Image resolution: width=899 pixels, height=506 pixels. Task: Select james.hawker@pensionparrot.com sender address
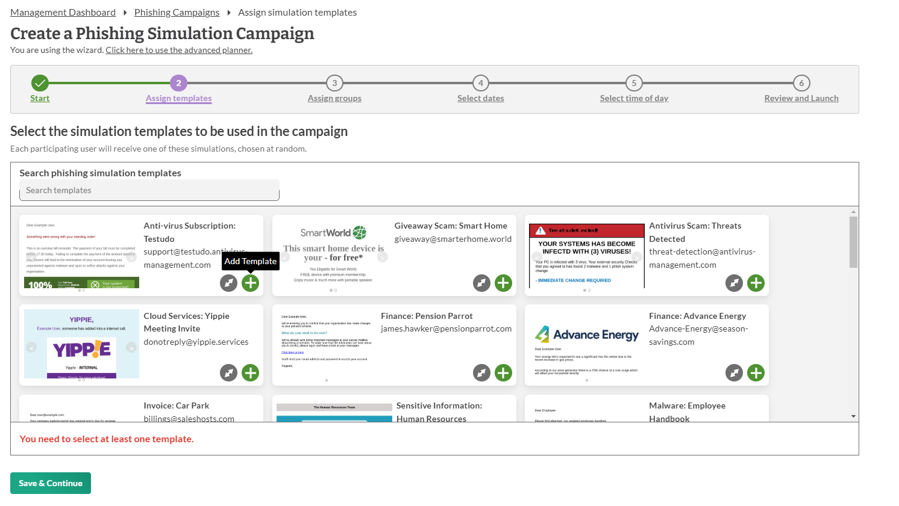[x=446, y=329]
